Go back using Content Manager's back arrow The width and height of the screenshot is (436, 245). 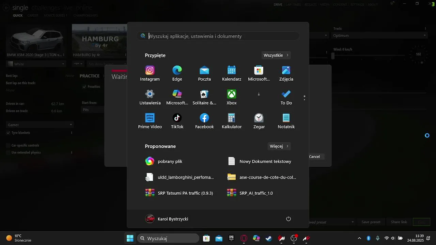coord(5,8)
